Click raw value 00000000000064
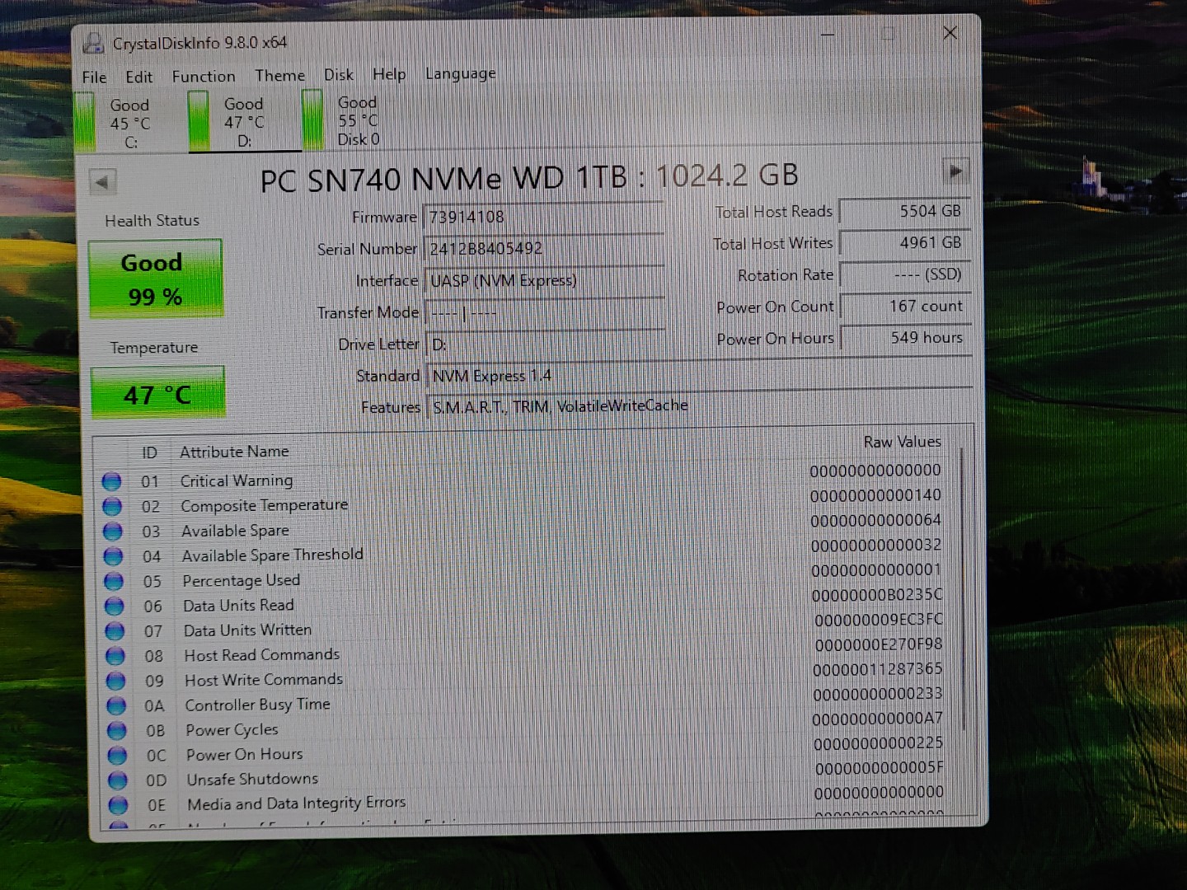1187x890 pixels. click(x=875, y=520)
